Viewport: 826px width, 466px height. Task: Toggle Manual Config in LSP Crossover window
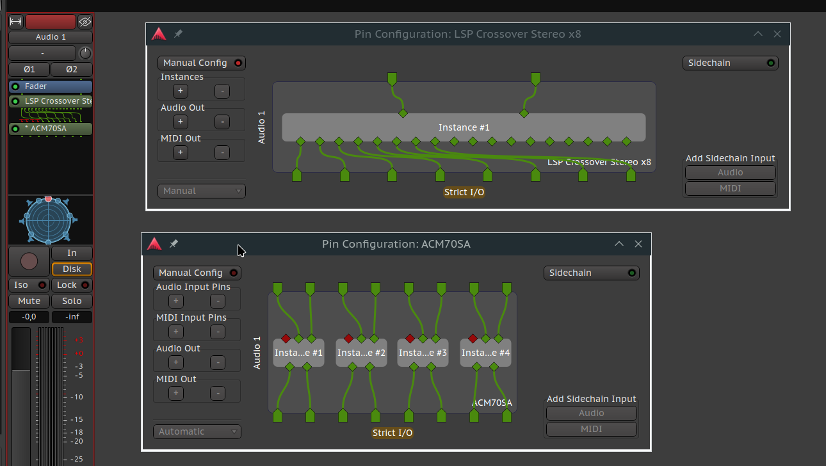pyautogui.click(x=202, y=63)
